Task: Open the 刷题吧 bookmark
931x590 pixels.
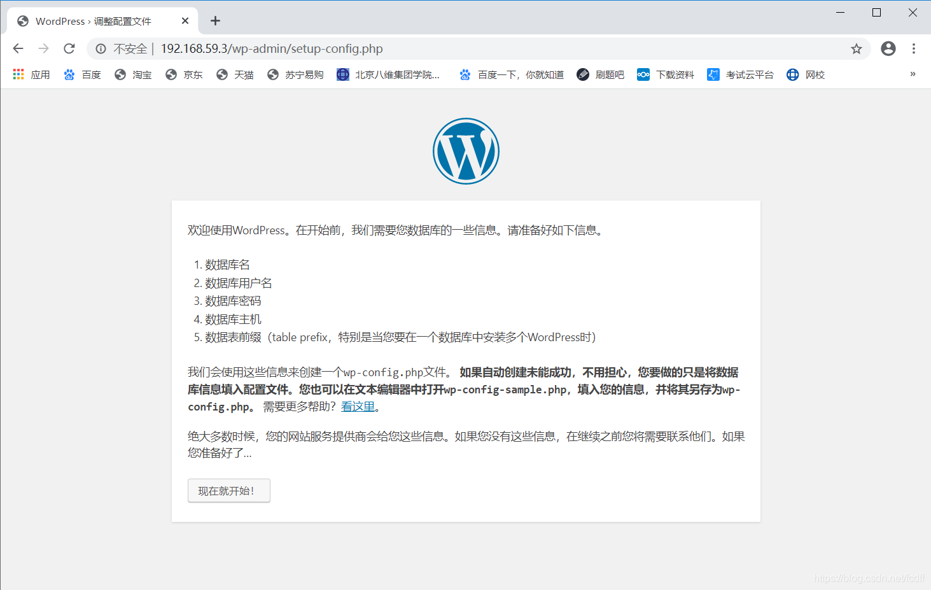Action: [601, 74]
